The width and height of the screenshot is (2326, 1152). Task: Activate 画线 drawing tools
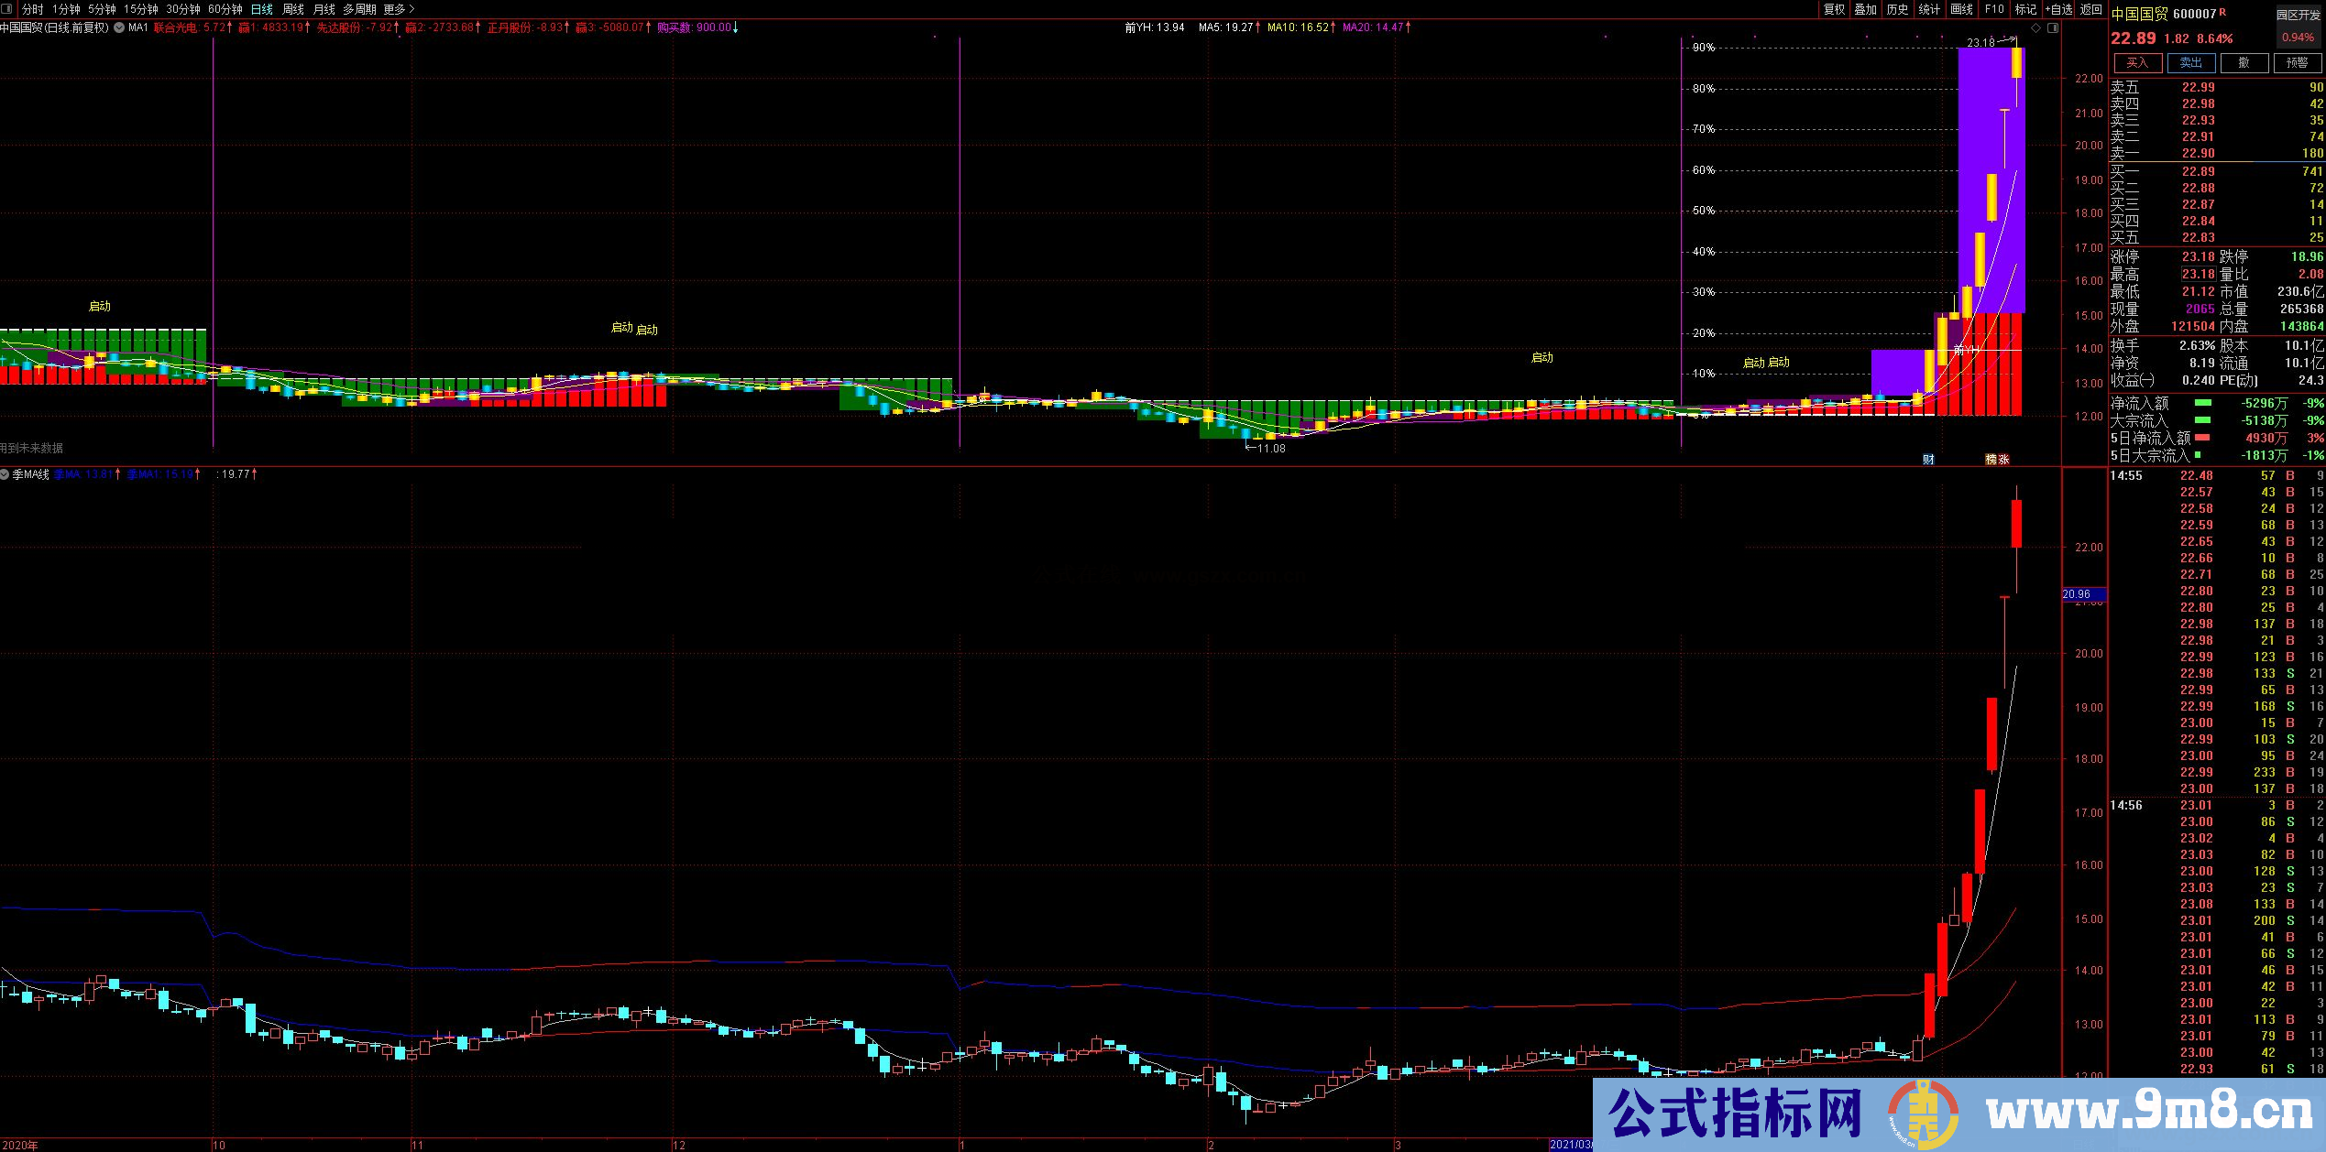[1962, 9]
